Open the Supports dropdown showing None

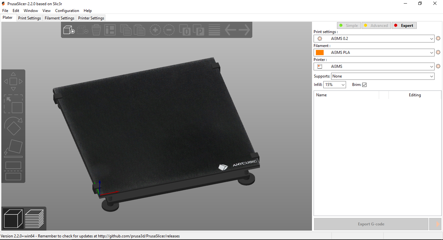click(x=383, y=76)
